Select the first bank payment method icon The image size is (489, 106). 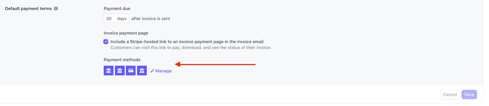pos(108,71)
